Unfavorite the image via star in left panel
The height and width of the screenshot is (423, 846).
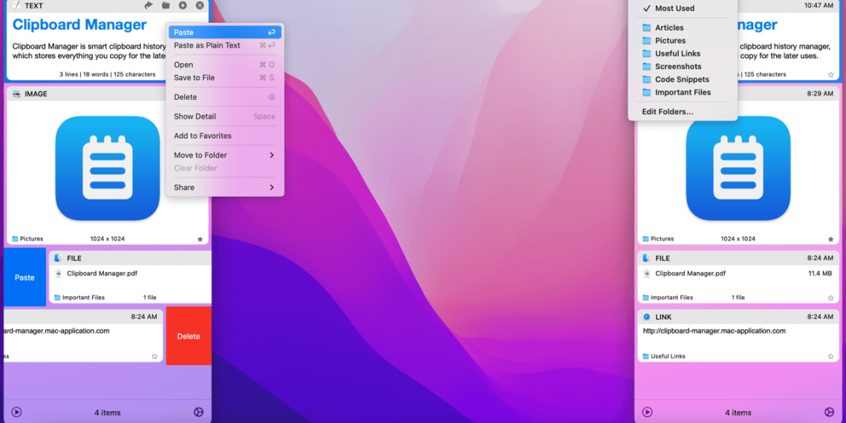click(x=200, y=239)
